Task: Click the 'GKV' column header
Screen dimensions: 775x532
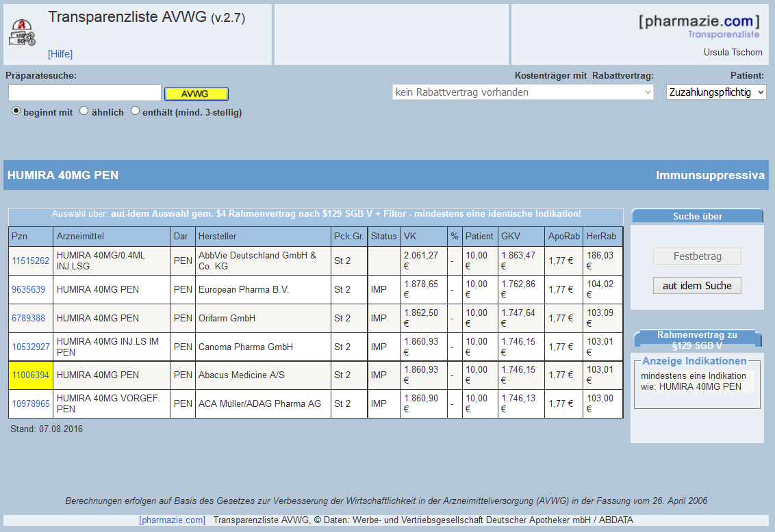Action: pyautogui.click(x=521, y=237)
